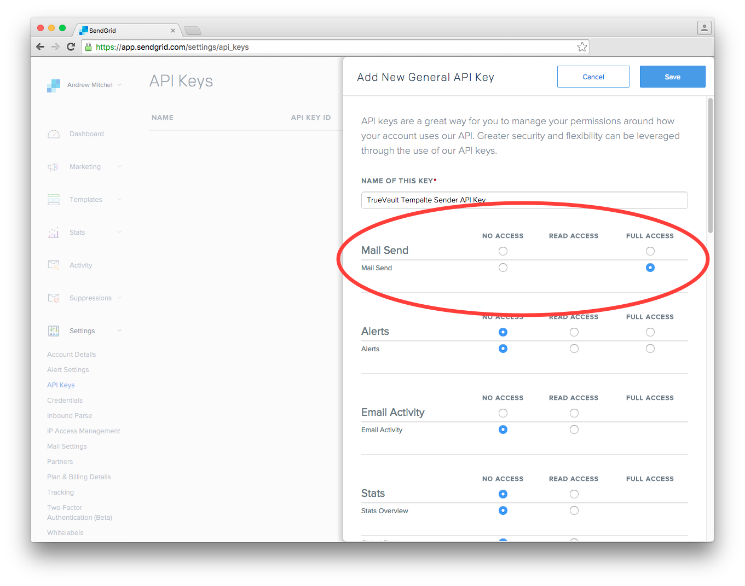This screenshot has width=745, height=586.
Task: Select Full Access for Mail Send group header
Action: pyautogui.click(x=650, y=251)
